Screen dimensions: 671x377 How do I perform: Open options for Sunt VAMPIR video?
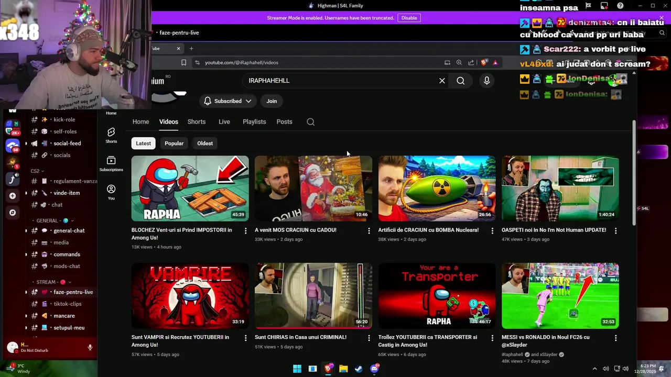pyautogui.click(x=245, y=338)
